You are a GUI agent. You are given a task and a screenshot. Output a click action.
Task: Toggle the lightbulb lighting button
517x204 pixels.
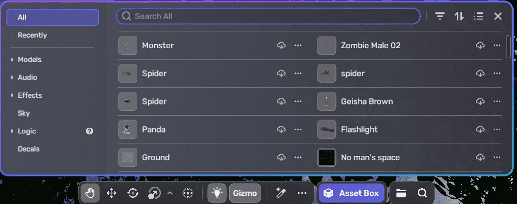(x=217, y=193)
